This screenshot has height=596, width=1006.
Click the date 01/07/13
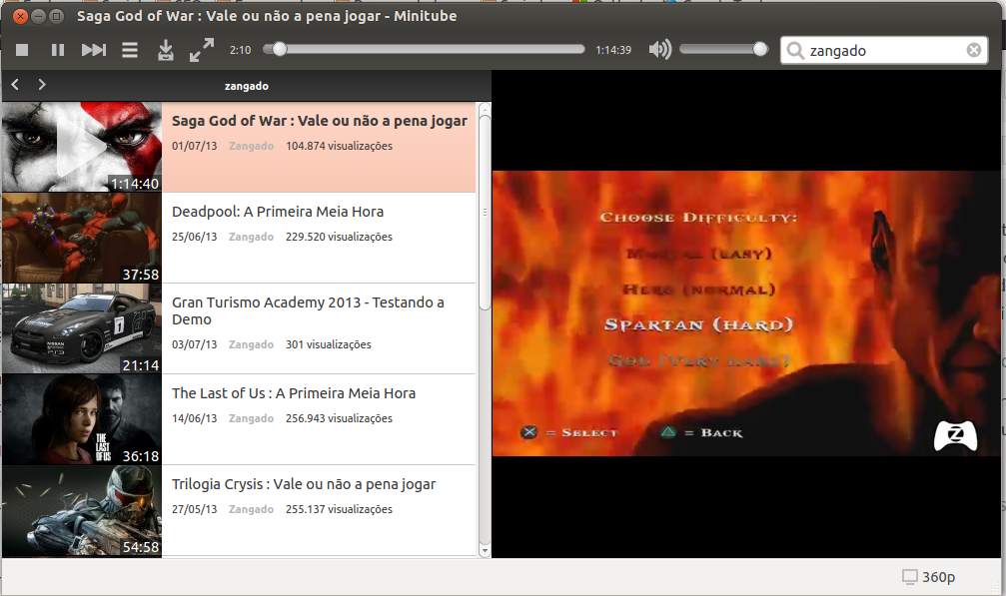pyautogui.click(x=195, y=146)
